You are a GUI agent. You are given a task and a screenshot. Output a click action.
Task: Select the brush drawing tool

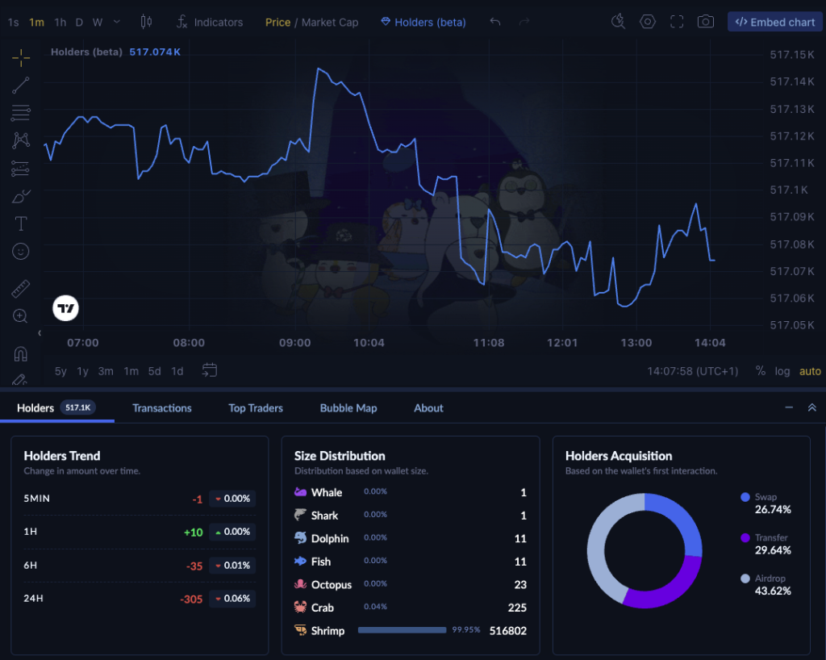(x=20, y=196)
